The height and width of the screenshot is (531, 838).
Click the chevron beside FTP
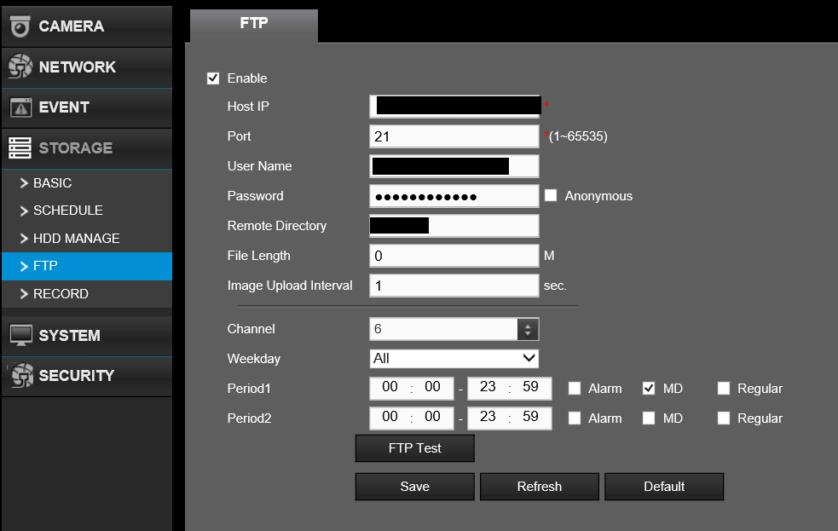(x=24, y=266)
